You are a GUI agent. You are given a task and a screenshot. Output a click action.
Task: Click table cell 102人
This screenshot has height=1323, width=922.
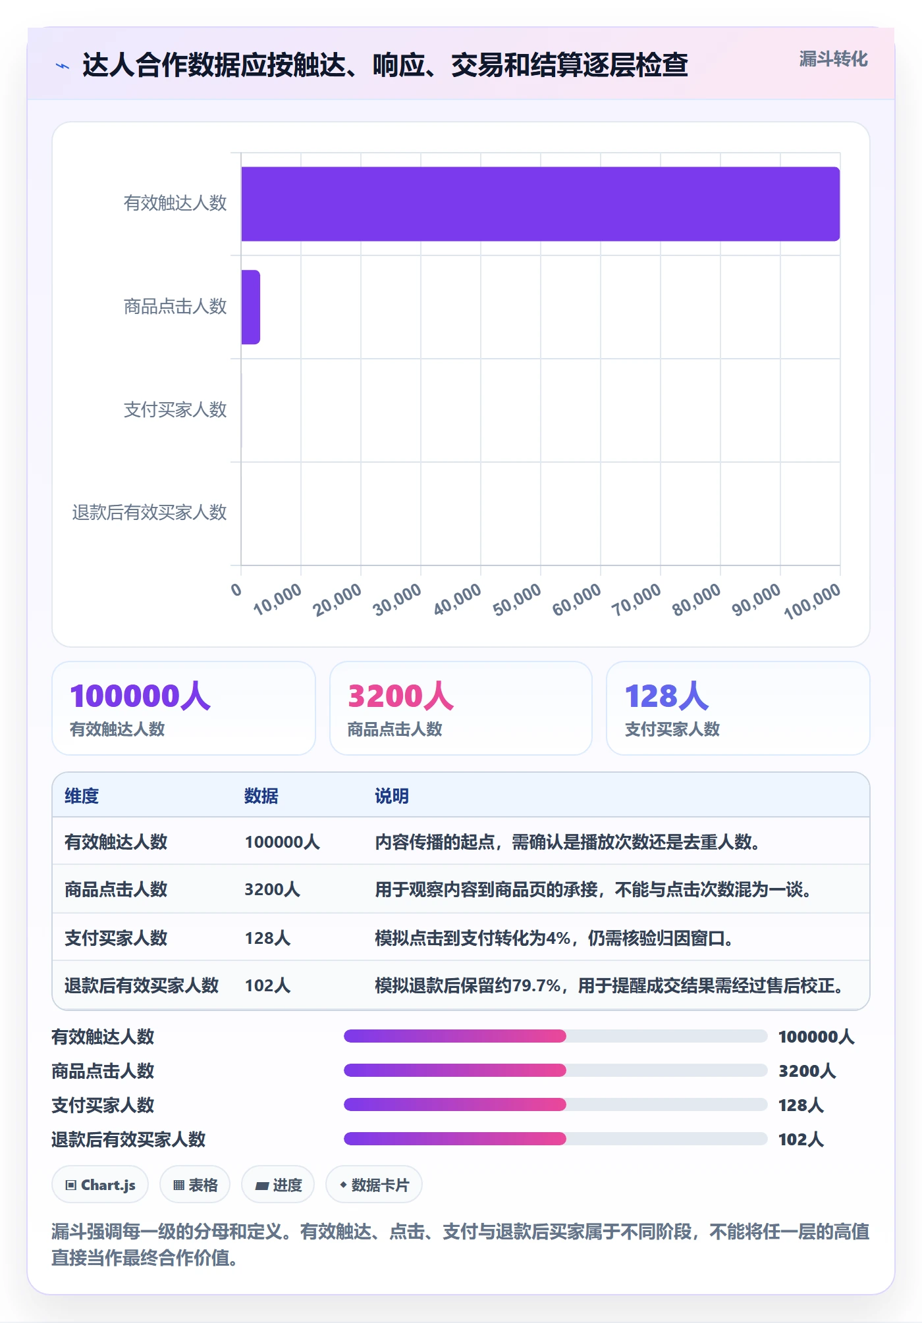(267, 985)
